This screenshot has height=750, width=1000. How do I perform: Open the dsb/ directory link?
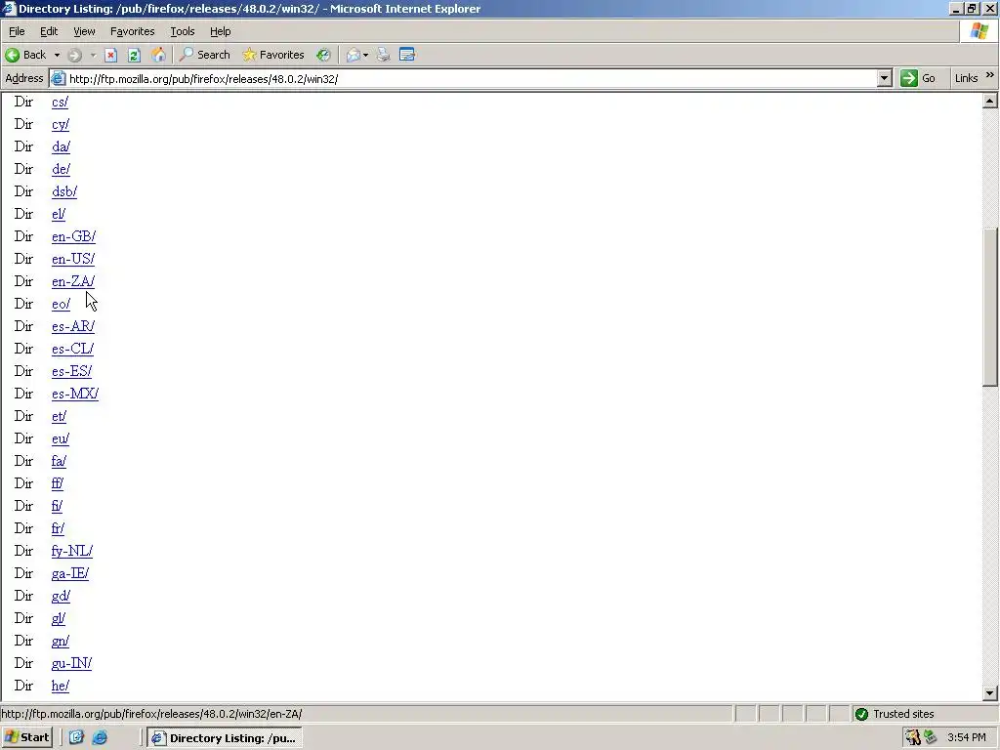64,191
